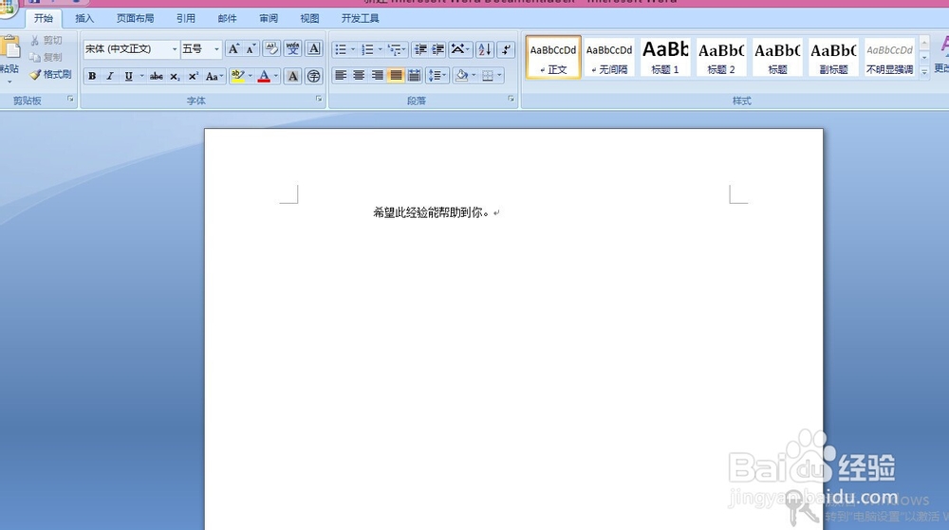Center align the text
This screenshot has height=530, width=949.
point(359,76)
